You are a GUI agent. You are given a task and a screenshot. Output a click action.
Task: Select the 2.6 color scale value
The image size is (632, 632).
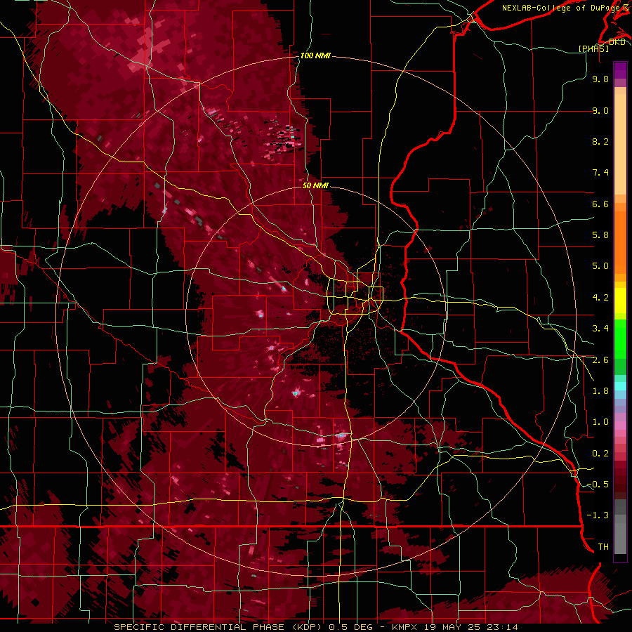[600, 360]
